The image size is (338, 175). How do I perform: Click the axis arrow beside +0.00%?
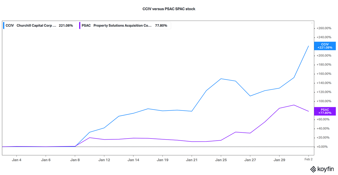click(314, 146)
